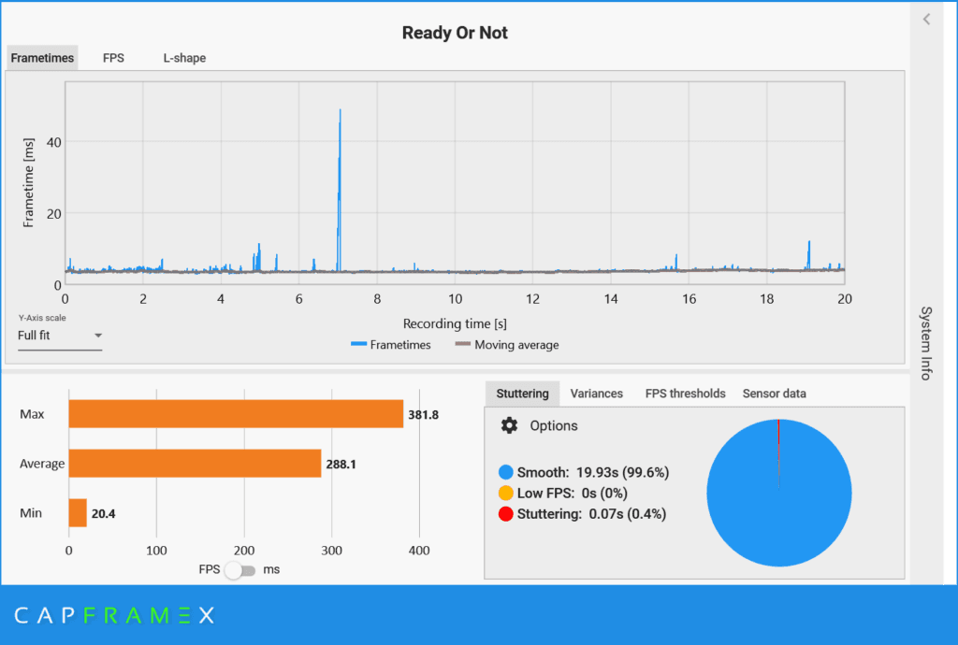Click the 'Frametime [ms]' axis label
The image size is (958, 645).
click(x=28, y=182)
